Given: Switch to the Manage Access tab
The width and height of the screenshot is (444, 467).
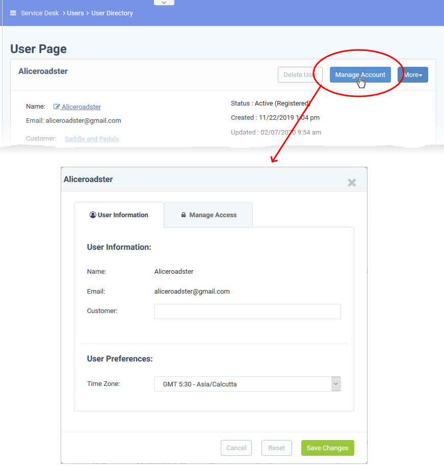Looking at the screenshot, I should [208, 215].
